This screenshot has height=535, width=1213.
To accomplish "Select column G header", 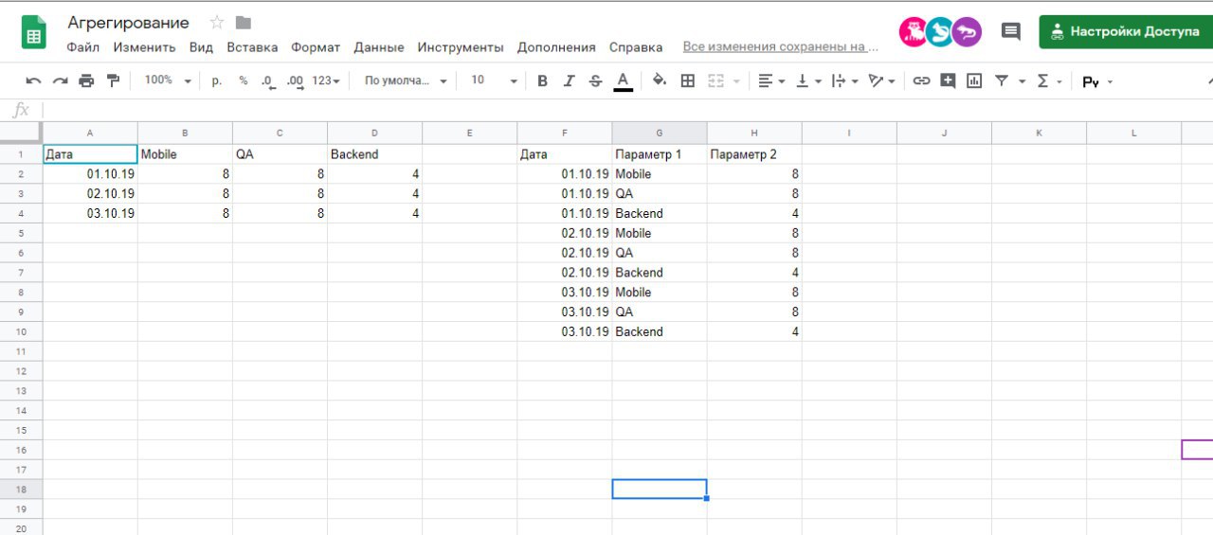I will pos(660,134).
